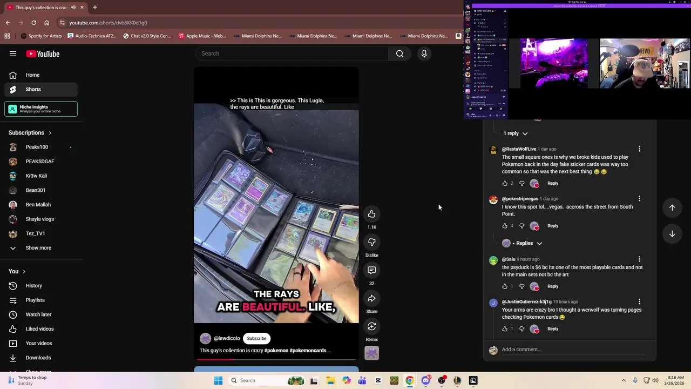Open the Short's sound thumbnail below Remix
Screen dimensions: 691x389
pos(371,353)
